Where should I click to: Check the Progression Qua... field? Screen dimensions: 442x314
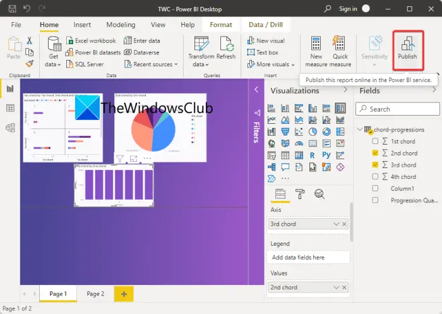tap(375, 200)
